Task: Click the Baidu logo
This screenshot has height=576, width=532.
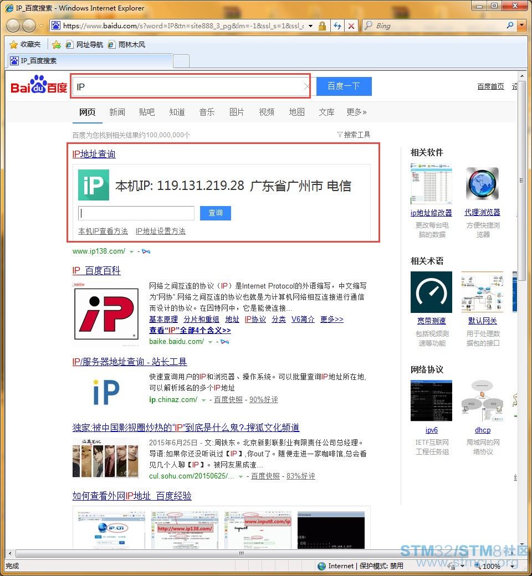Action: point(39,85)
